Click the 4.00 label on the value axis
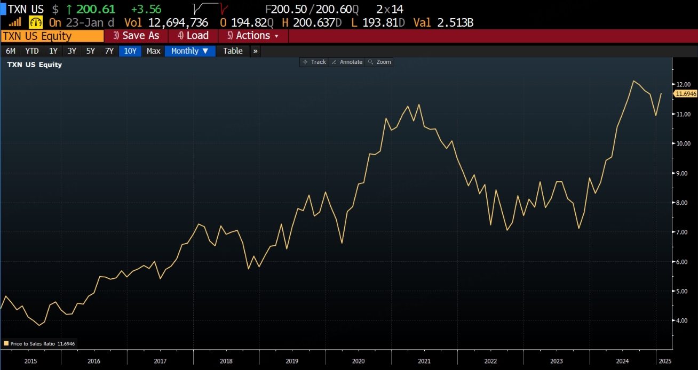This screenshot has height=370, width=698. pyautogui.click(x=683, y=321)
